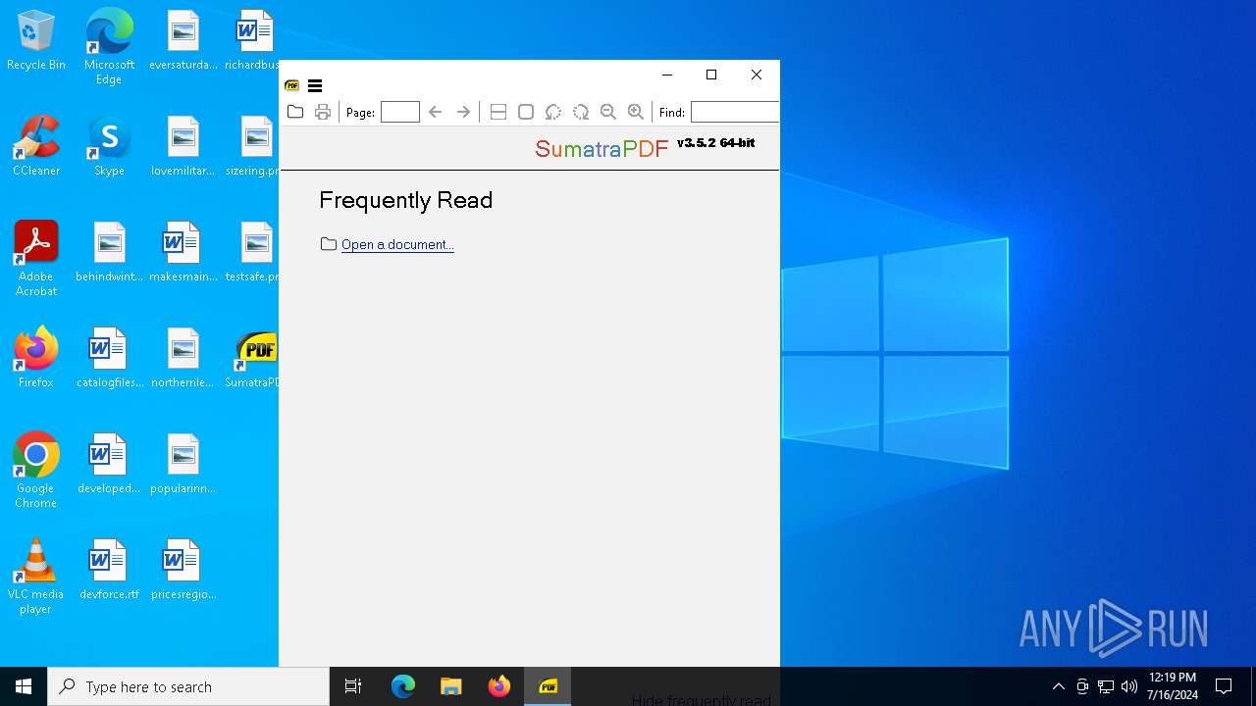Open the network status tray icon
Image resolution: width=1256 pixels, height=706 pixels.
(x=1106, y=686)
